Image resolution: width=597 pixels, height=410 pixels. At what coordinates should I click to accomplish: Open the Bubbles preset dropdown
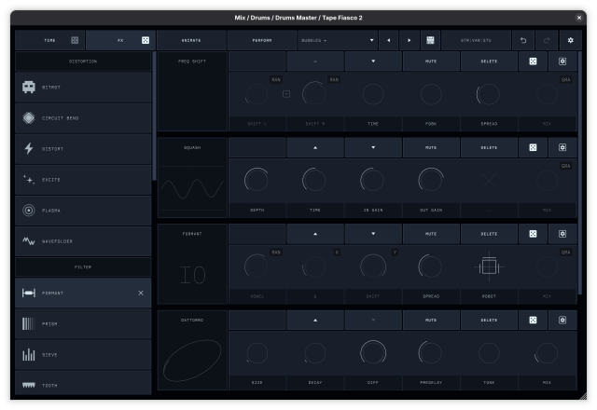coord(338,40)
